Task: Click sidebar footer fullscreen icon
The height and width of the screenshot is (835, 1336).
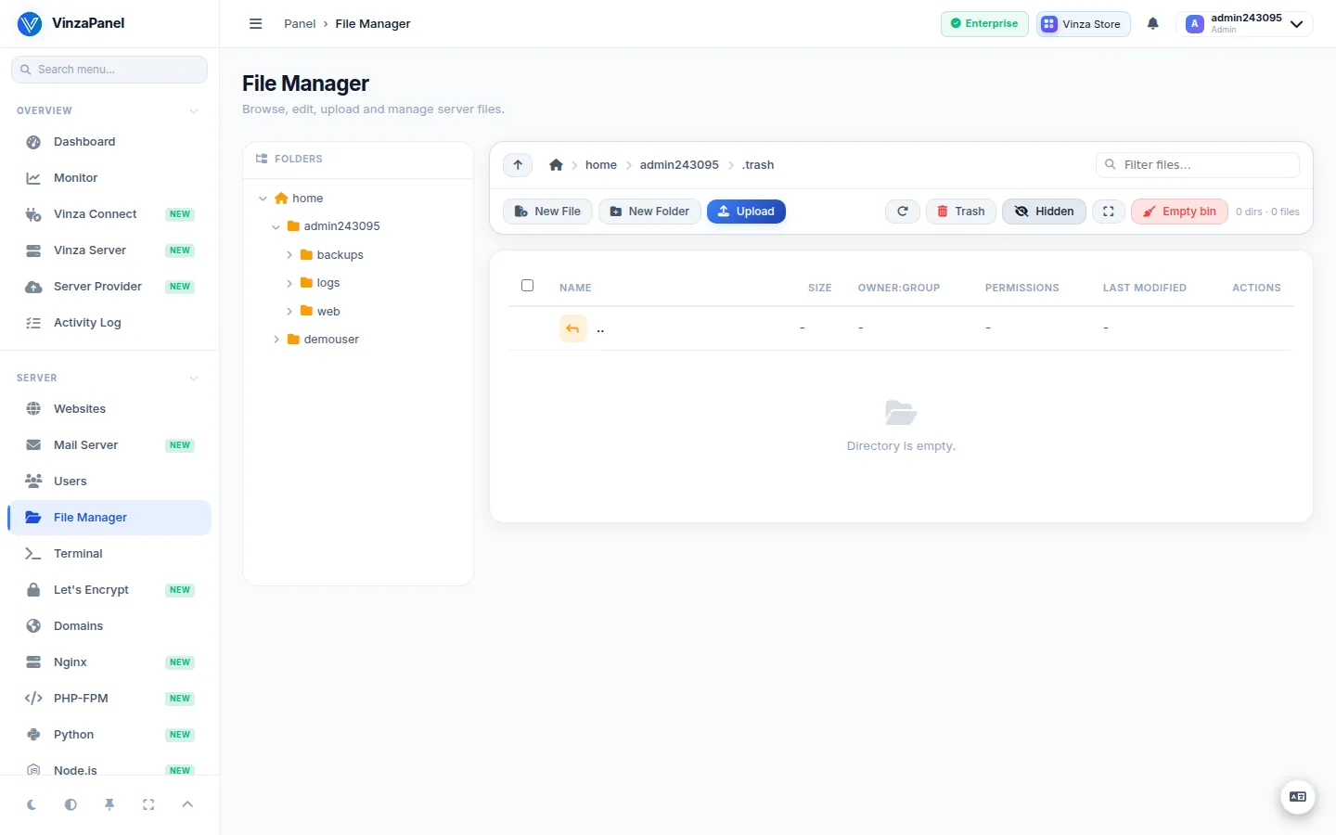Action: 148,804
